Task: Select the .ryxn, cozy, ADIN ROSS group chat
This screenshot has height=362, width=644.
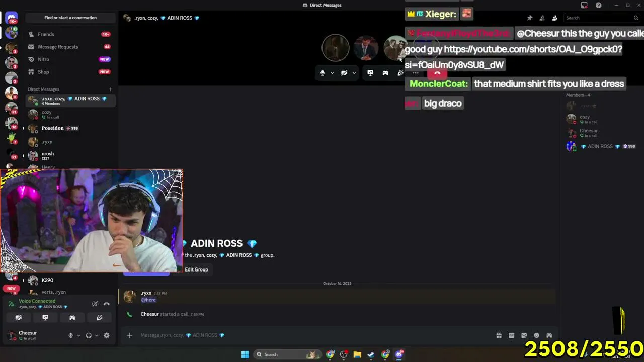Action: coord(70,101)
